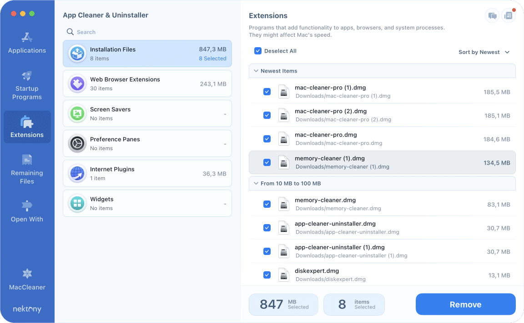The height and width of the screenshot is (323, 524).
Task: Uncheck app-cleaner-uninstaller.dmg checkbox
Action: click(x=267, y=228)
